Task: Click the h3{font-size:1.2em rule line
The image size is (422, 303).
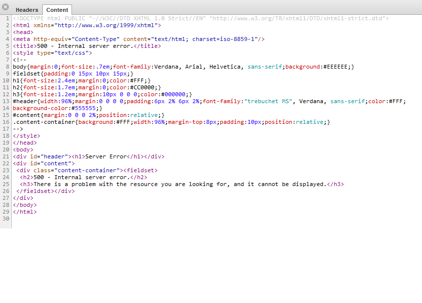Action: pyautogui.click(x=103, y=95)
